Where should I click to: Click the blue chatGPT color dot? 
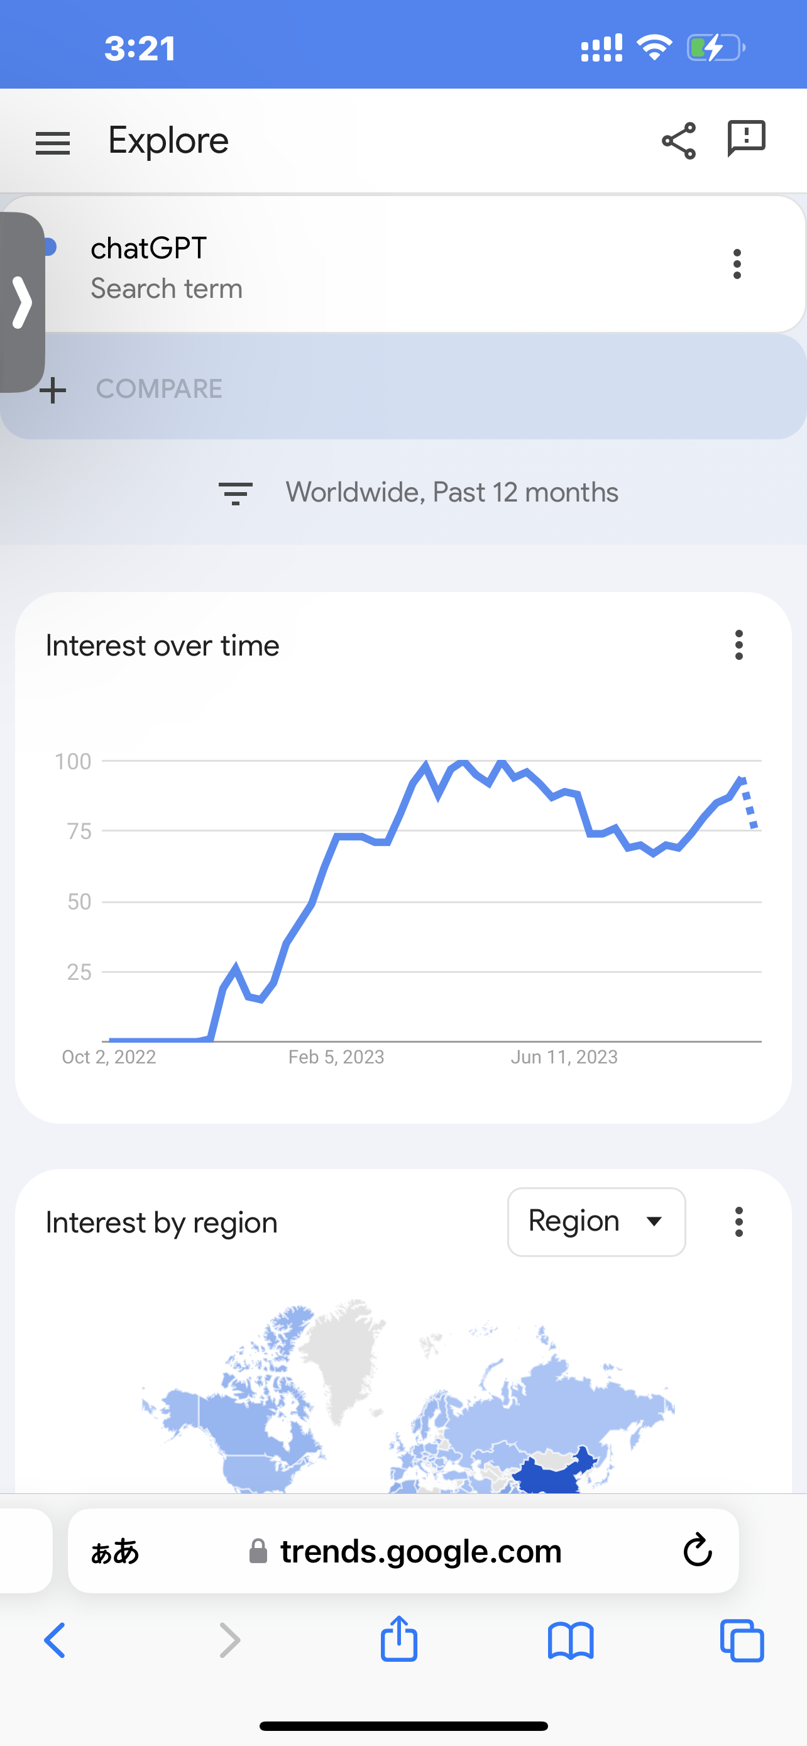[x=50, y=248]
